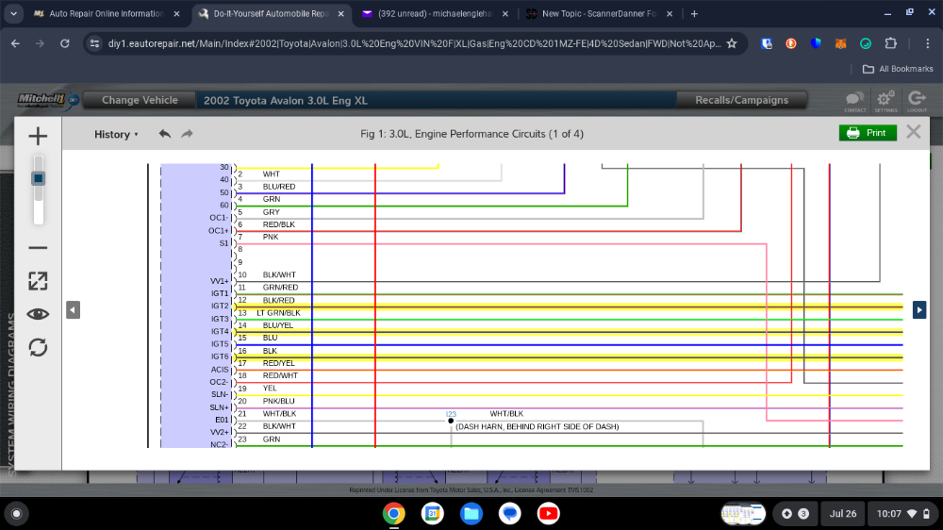Open the Chrome three-dot menu

(927, 43)
